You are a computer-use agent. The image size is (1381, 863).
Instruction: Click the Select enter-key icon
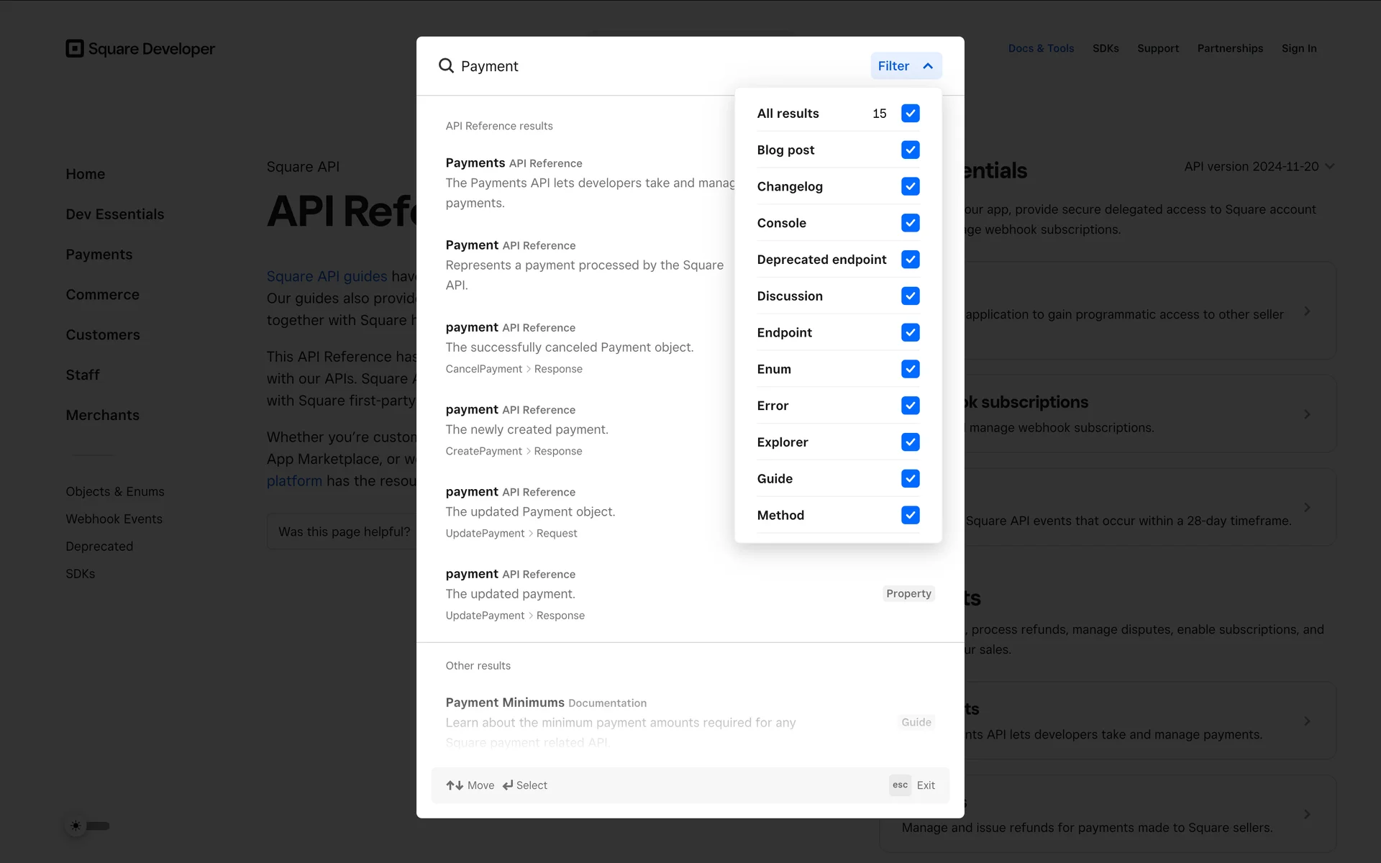click(x=508, y=785)
